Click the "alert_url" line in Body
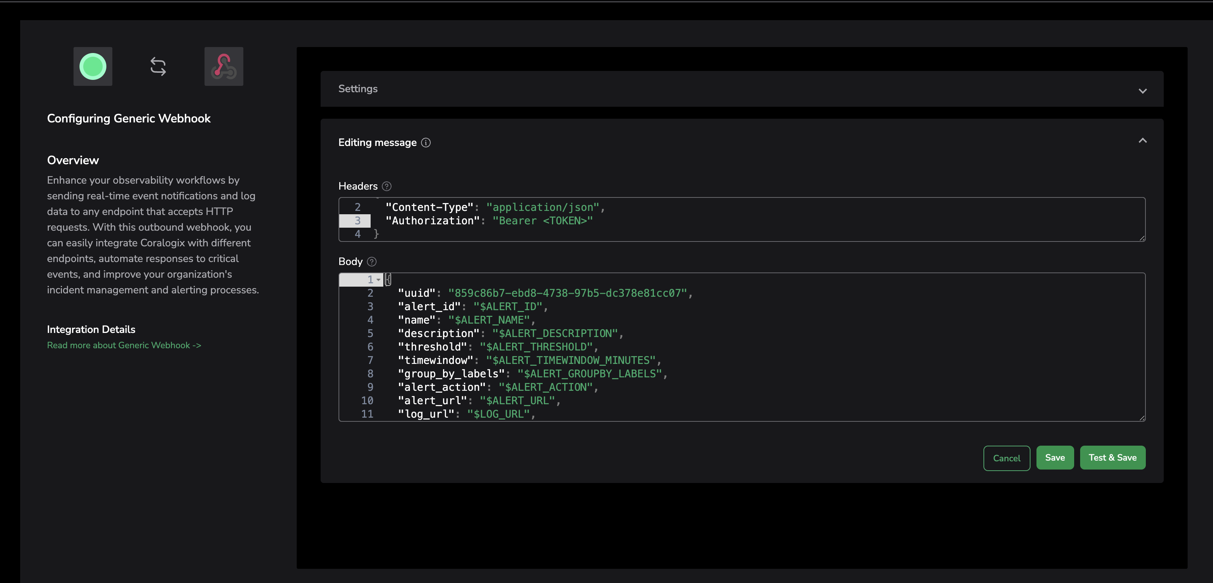 tap(479, 401)
